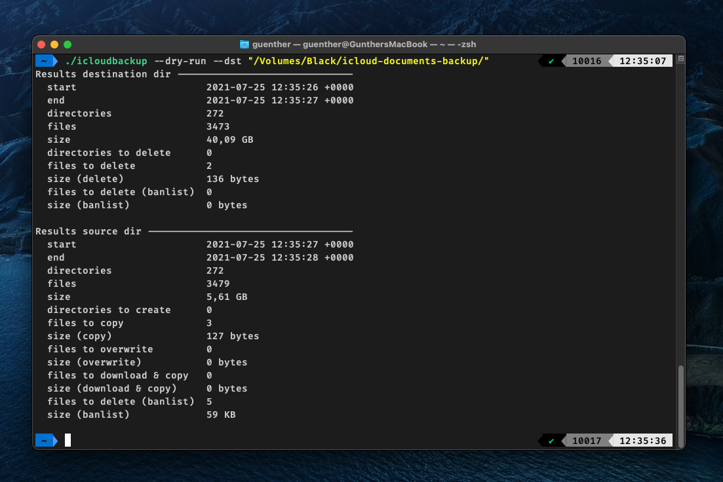
Task: Minimize the terminal using the yellow button
Action: (54, 45)
